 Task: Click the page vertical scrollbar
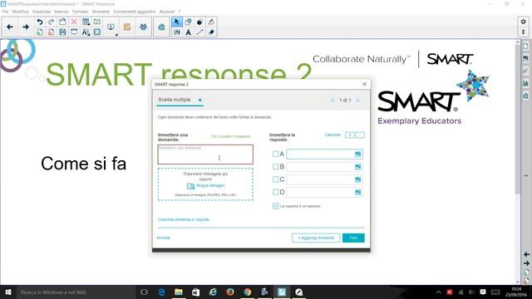tap(517, 119)
